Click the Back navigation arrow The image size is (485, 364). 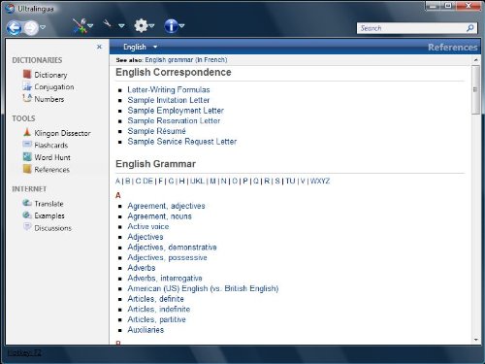(x=15, y=28)
